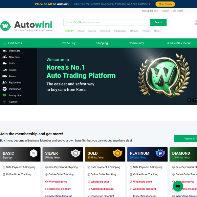Click the GOLD membership shield icon
The width and height of the screenshot is (197, 197).
pos(118,153)
